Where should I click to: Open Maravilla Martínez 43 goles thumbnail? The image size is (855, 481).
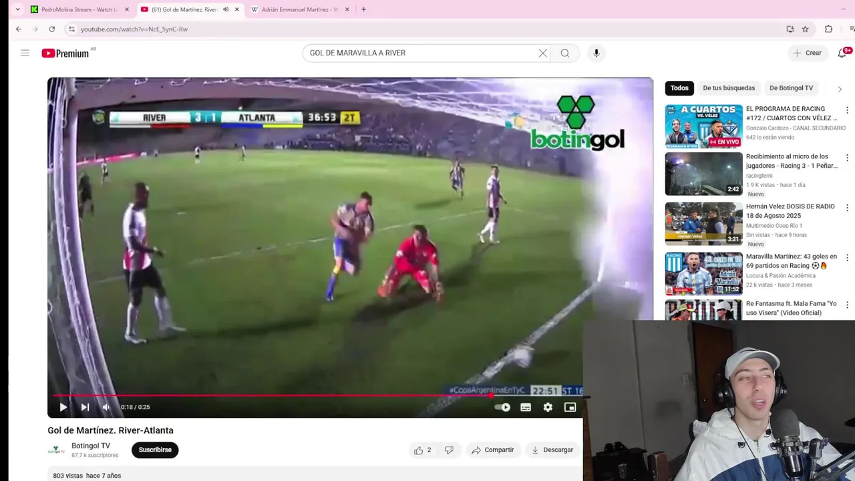click(703, 273)
